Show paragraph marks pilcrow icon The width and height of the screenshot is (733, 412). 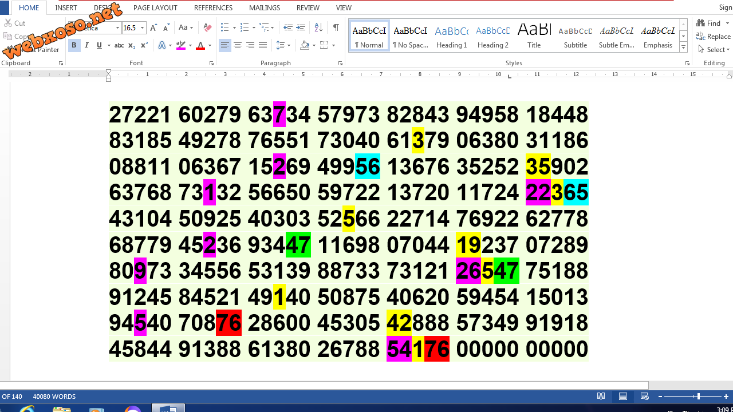tap(336, 27)
